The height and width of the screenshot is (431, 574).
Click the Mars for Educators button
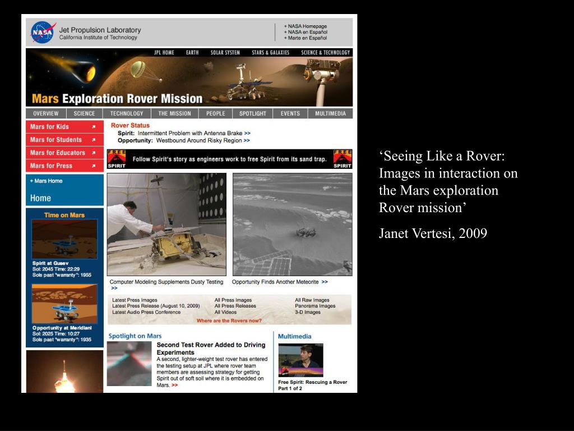pos(65,153)
